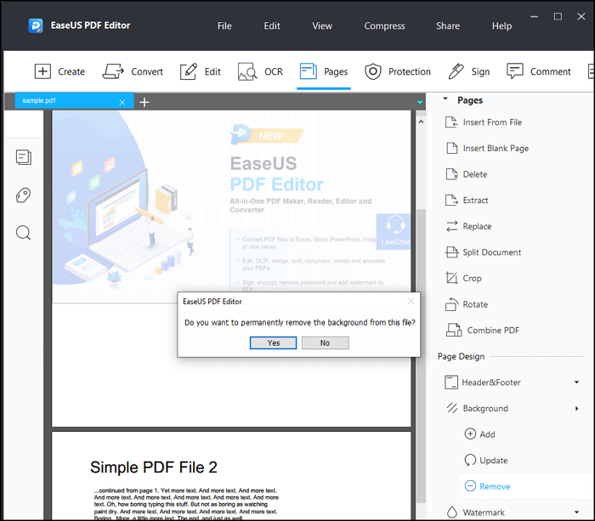This screenshot has height=521, width=595.
Task: Add a new document tab
Action: coord(144,102)
